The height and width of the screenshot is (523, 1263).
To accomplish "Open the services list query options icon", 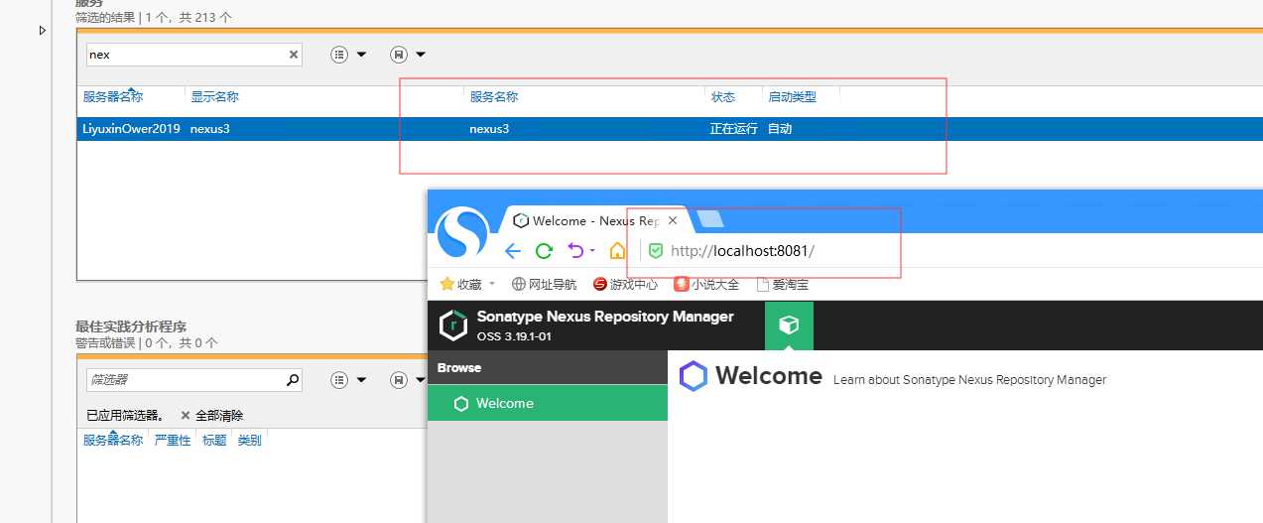I will tap(339, 55).
